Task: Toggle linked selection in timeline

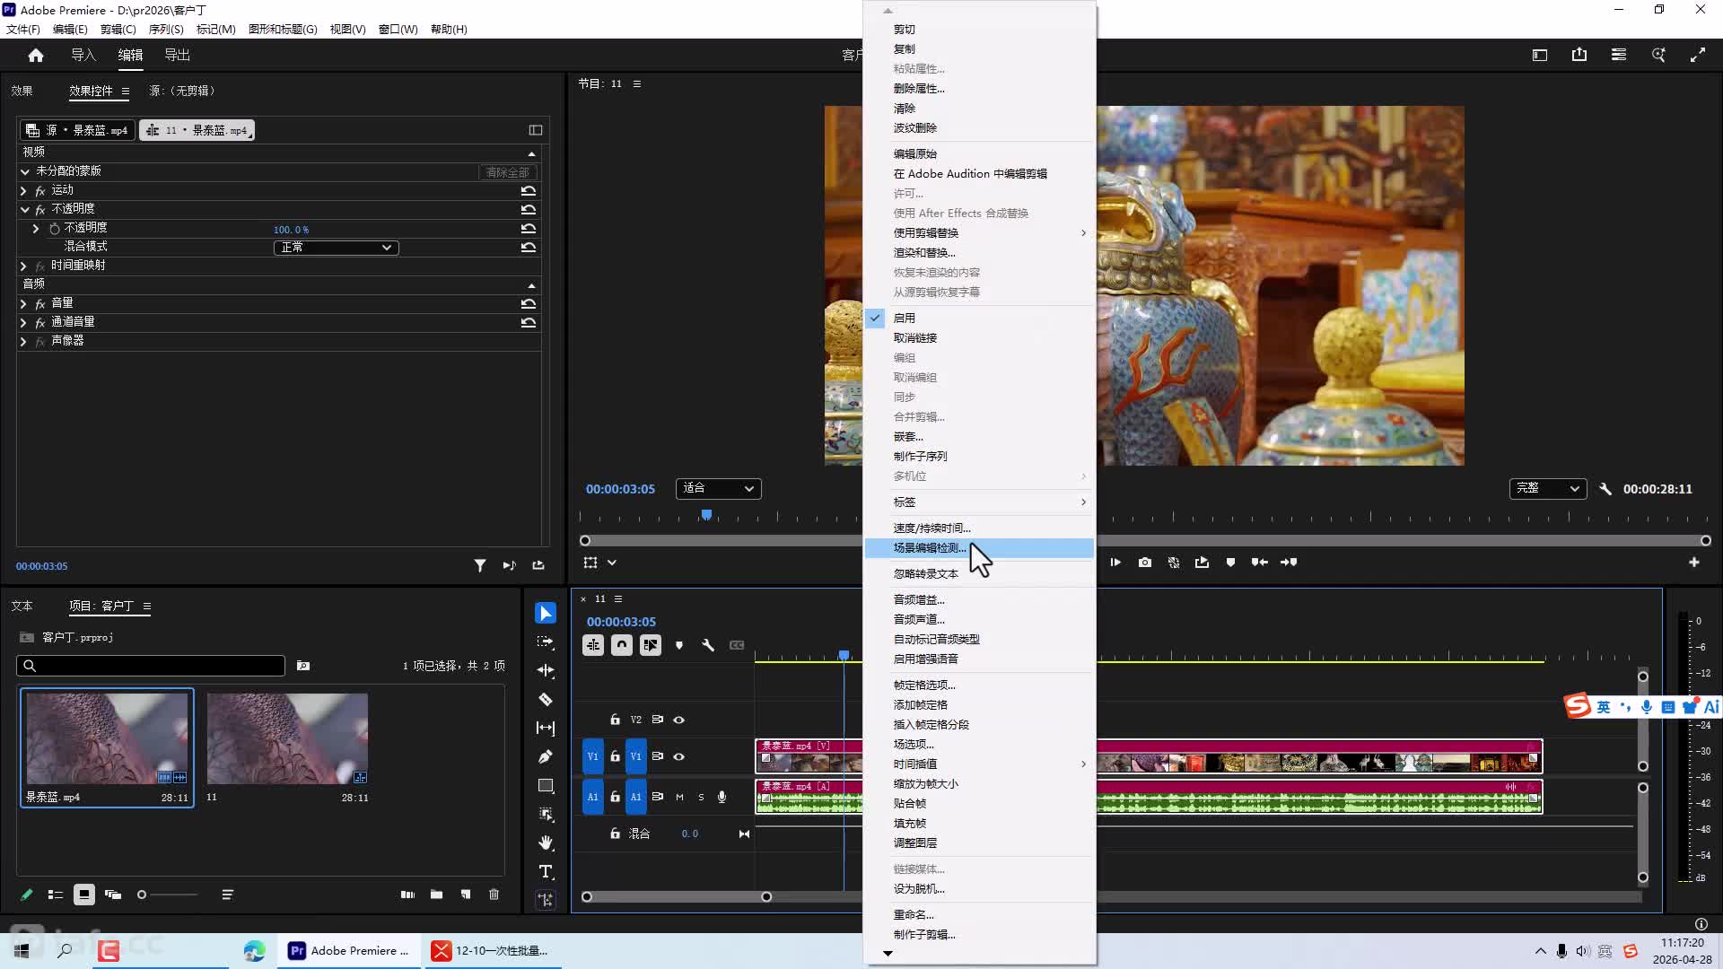Action: [651, 645]
